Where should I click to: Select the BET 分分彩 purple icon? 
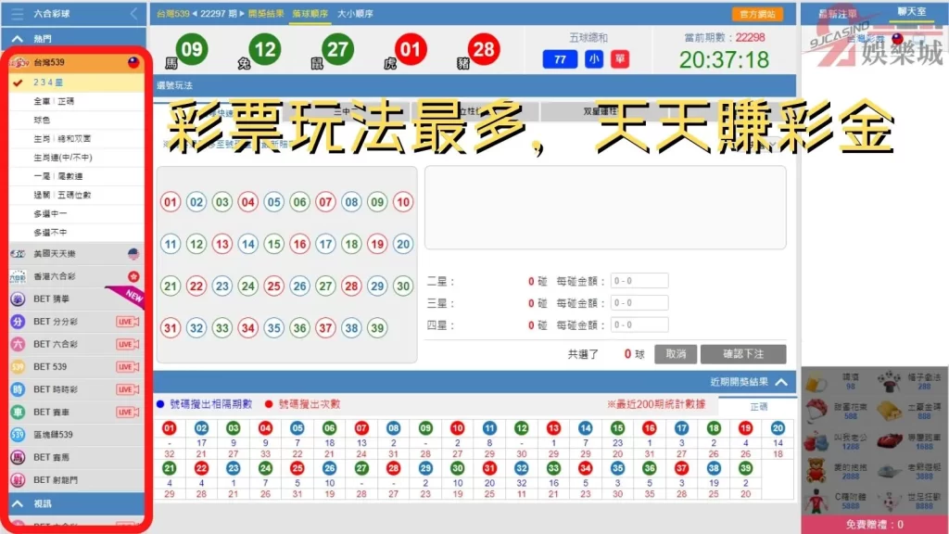click(x=18, y=322)
